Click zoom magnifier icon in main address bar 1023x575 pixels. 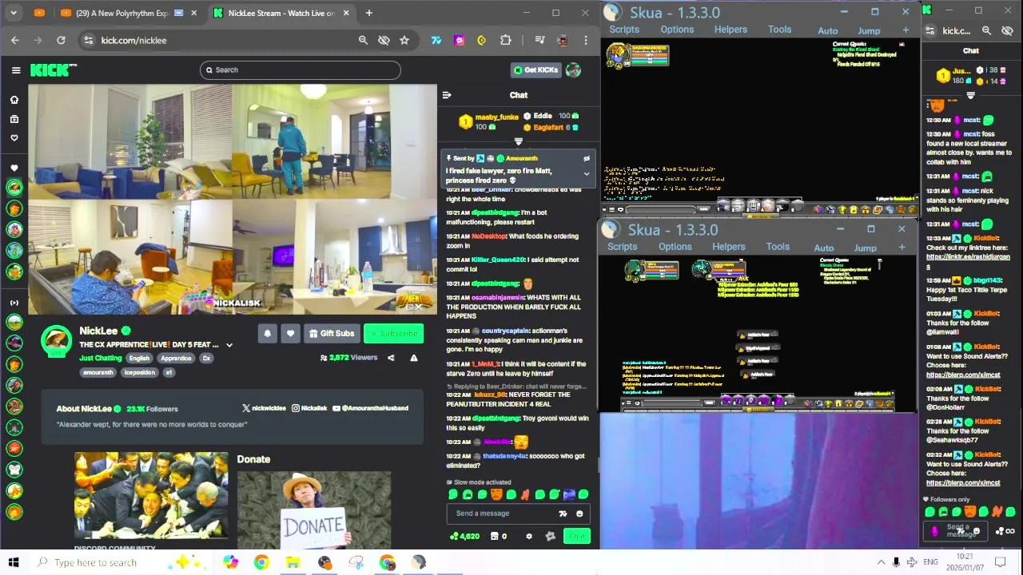(363, 40)
